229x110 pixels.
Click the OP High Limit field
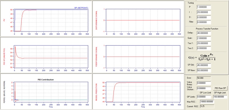pyautogui.click(x=220, y=97)
